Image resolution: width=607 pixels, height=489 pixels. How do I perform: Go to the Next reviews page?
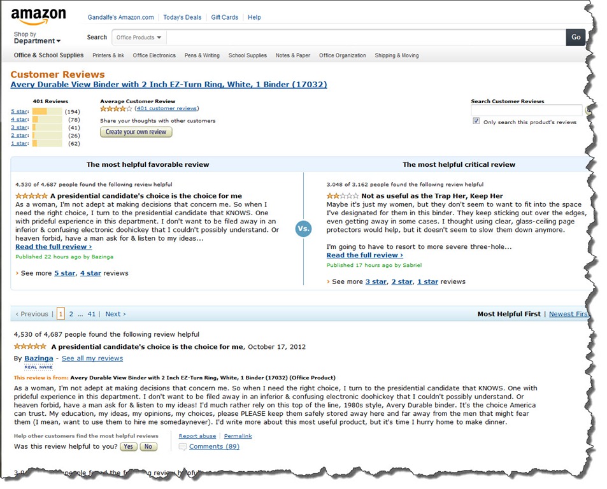pyautogui.click(x=115, y=314)
